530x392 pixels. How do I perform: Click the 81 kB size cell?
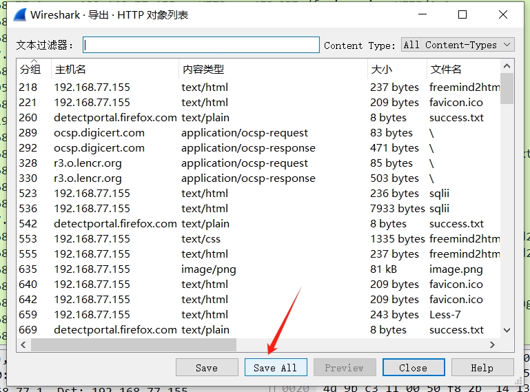383,269
